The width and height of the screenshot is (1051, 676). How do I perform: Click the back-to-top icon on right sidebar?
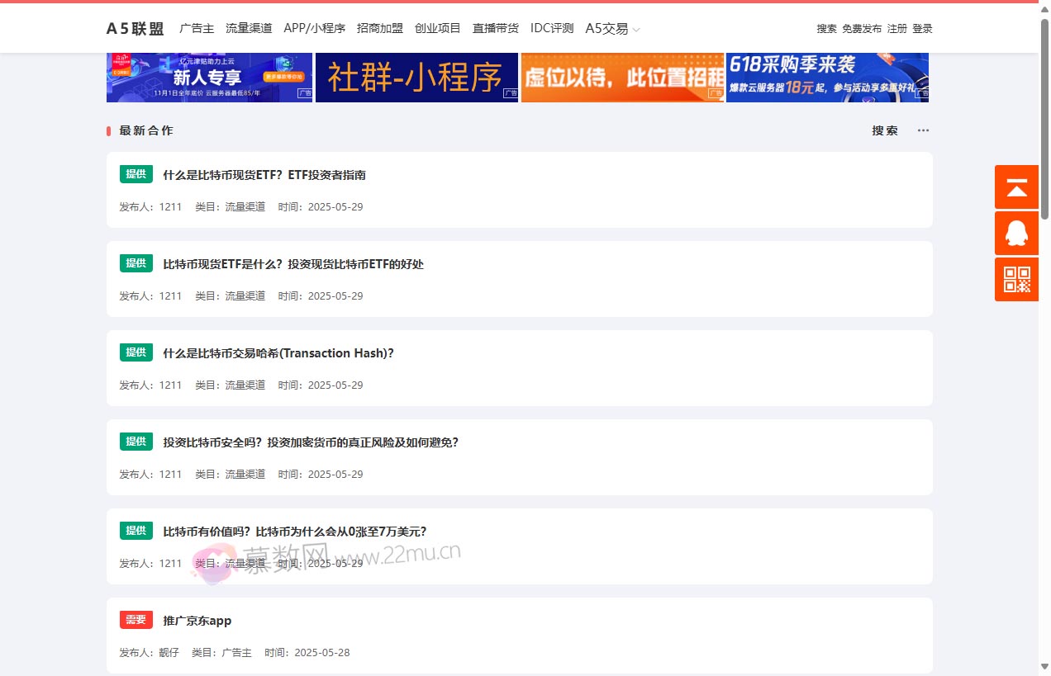(1015, 187)
